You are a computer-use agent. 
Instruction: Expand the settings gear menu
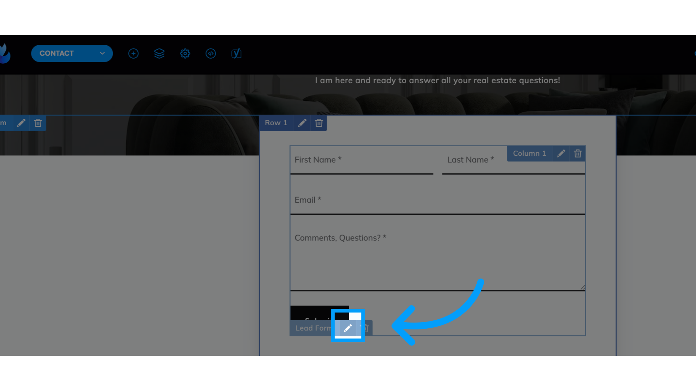tap(186, 54)
